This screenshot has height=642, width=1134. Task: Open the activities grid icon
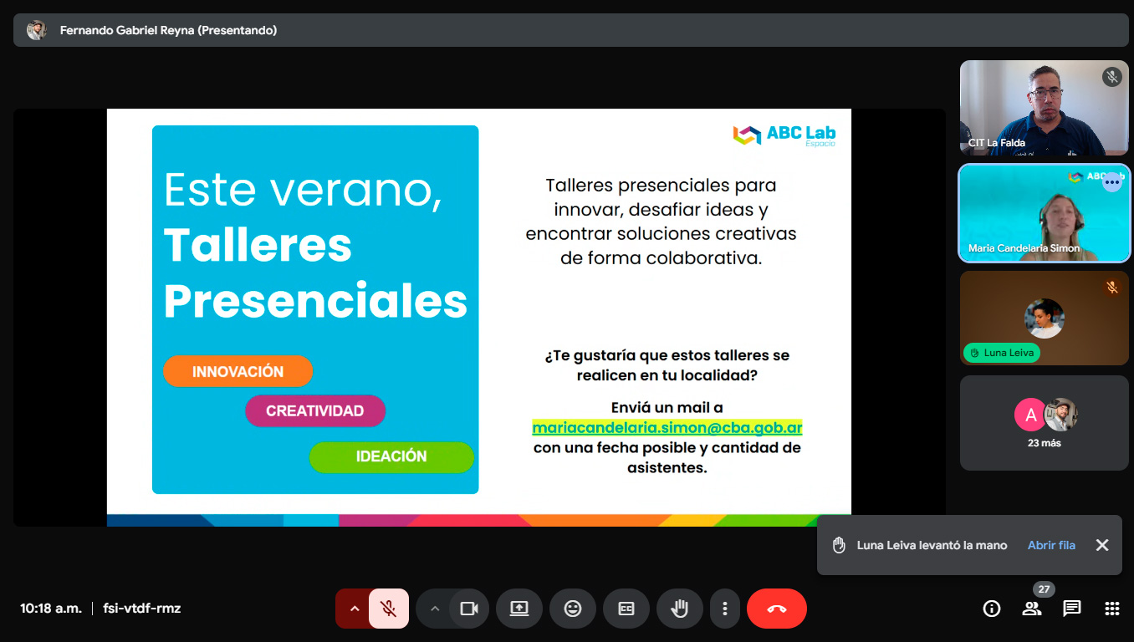click(x=1111, y=609)
